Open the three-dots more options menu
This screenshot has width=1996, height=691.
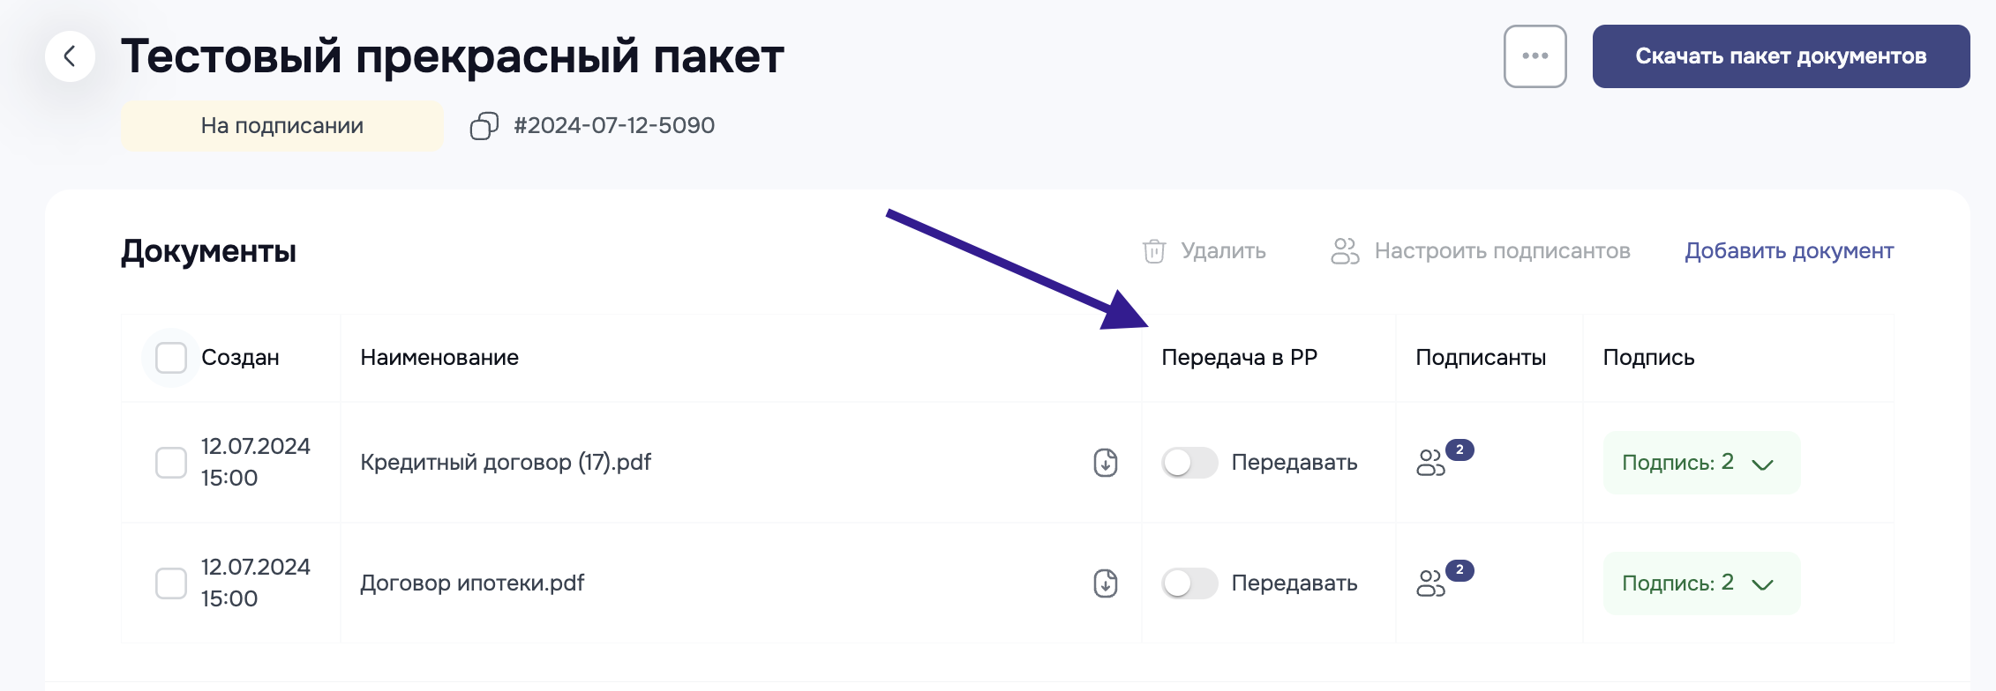pyautogui.click(x=1535, y=56)
